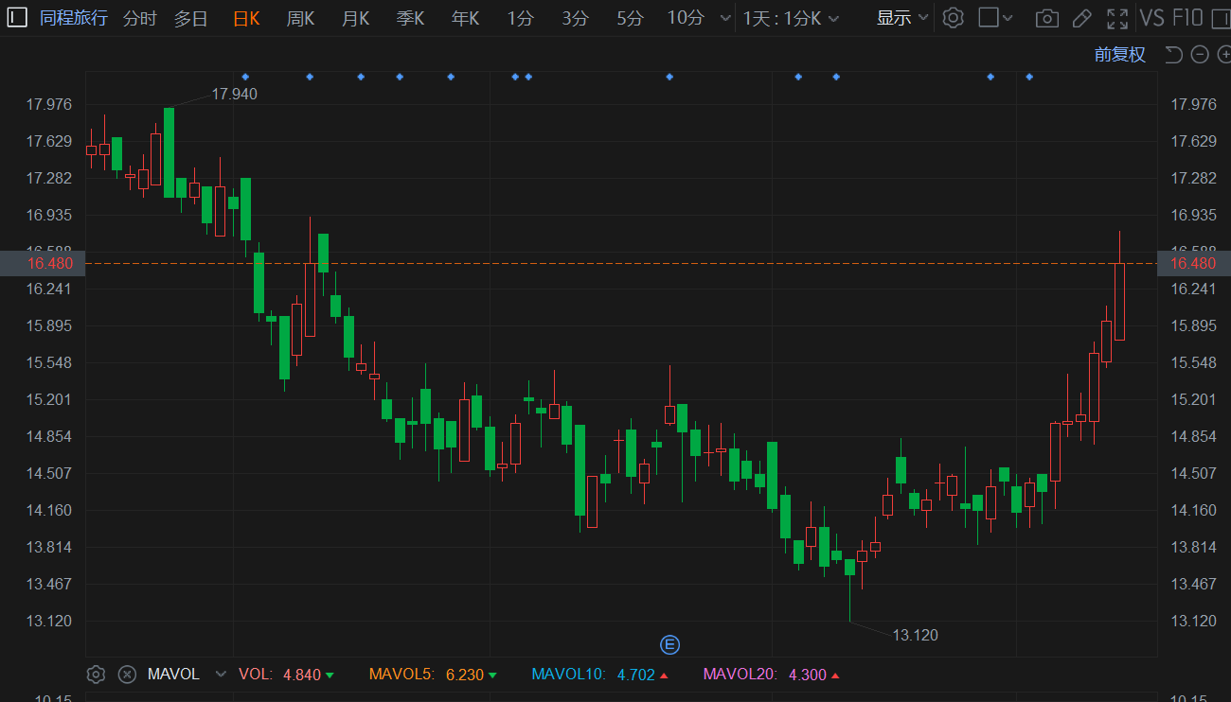Open chart settings gear in top toolbar

[954, 18]
